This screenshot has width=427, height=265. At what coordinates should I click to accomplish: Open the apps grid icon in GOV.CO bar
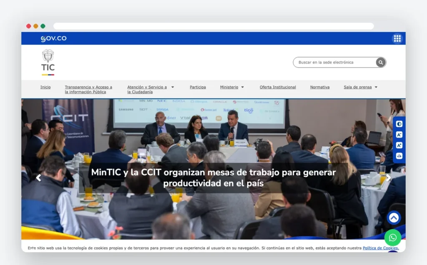pyautogui.click(x=397, y=39)
